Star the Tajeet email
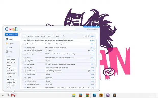 tap(25, 78)
